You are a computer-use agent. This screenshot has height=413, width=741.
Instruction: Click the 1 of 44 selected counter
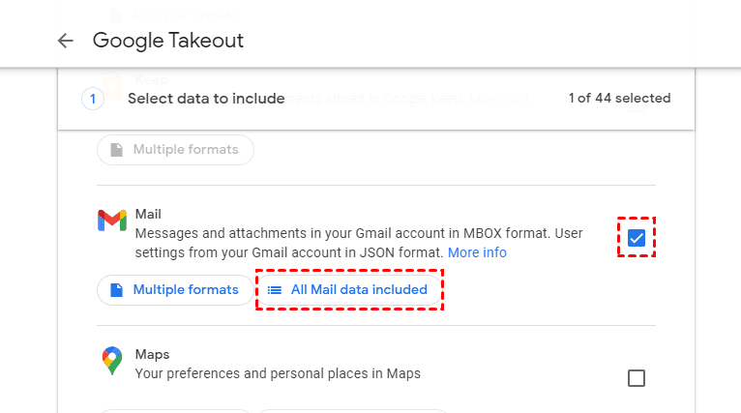[x=619, y=99]
